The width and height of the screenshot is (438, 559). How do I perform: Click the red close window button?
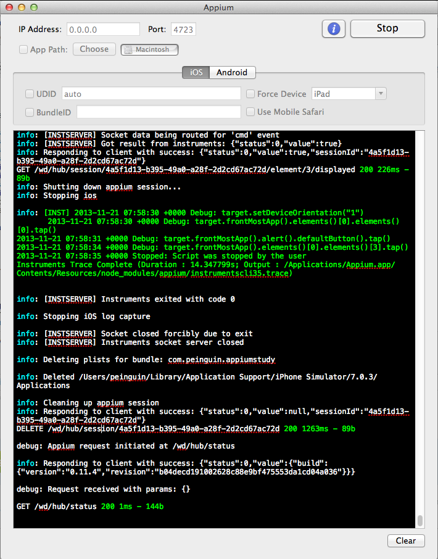point(9,7)
